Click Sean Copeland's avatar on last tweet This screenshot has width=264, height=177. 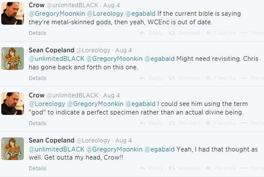coord(12,149)
